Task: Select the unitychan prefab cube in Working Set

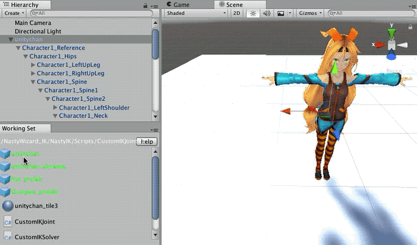Action: [5, 154]
